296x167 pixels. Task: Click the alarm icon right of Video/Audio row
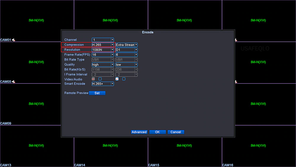tap(236, 82)
